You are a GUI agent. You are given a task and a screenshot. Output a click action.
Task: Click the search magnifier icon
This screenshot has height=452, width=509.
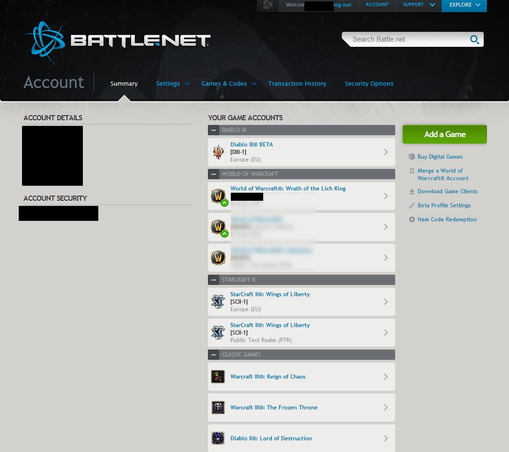click(x=474, y=40)
